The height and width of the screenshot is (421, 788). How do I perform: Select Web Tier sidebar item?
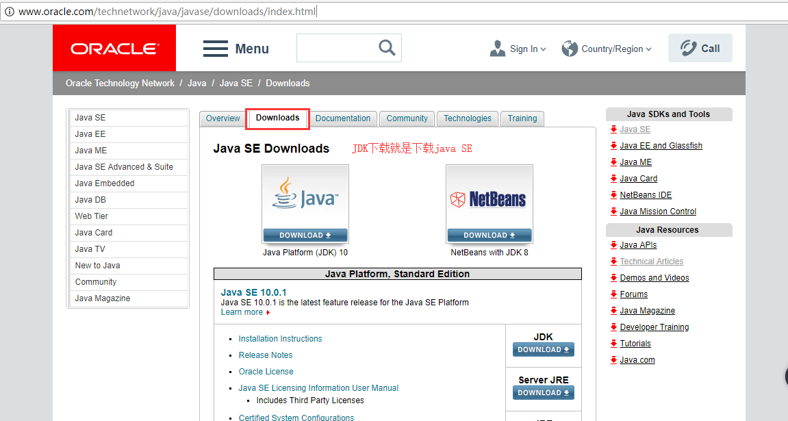(x=128, y=216)
